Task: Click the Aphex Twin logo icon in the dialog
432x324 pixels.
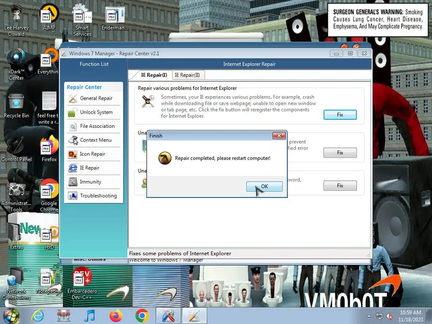Action: (165, 158)
